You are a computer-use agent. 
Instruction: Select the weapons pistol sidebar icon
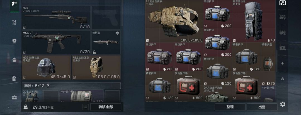pos(14,4)
